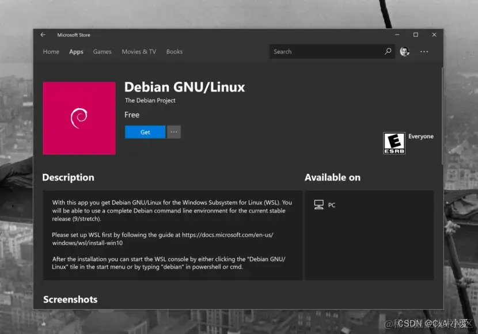Click the Everyone rating label
Screen dimensions: 478x334
click(420, 136)
